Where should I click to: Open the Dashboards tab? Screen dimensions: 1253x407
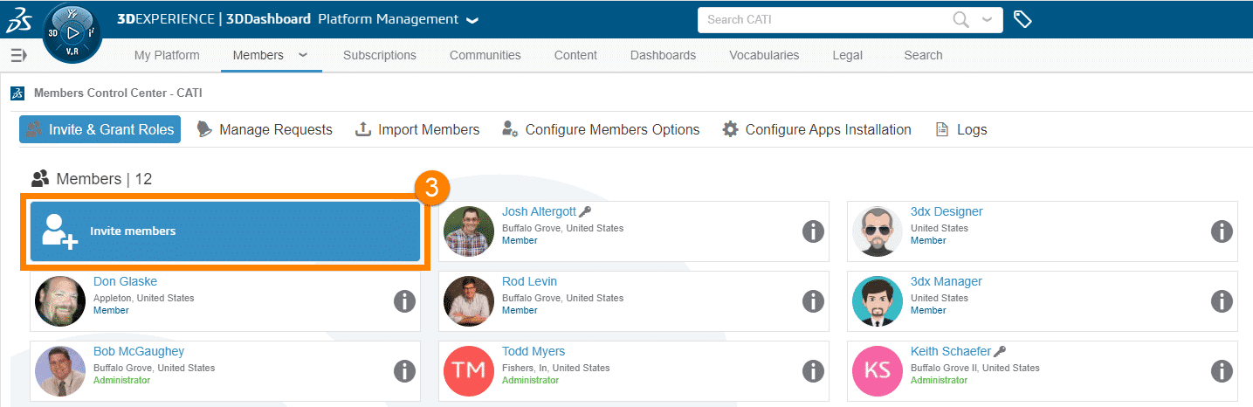663,55
